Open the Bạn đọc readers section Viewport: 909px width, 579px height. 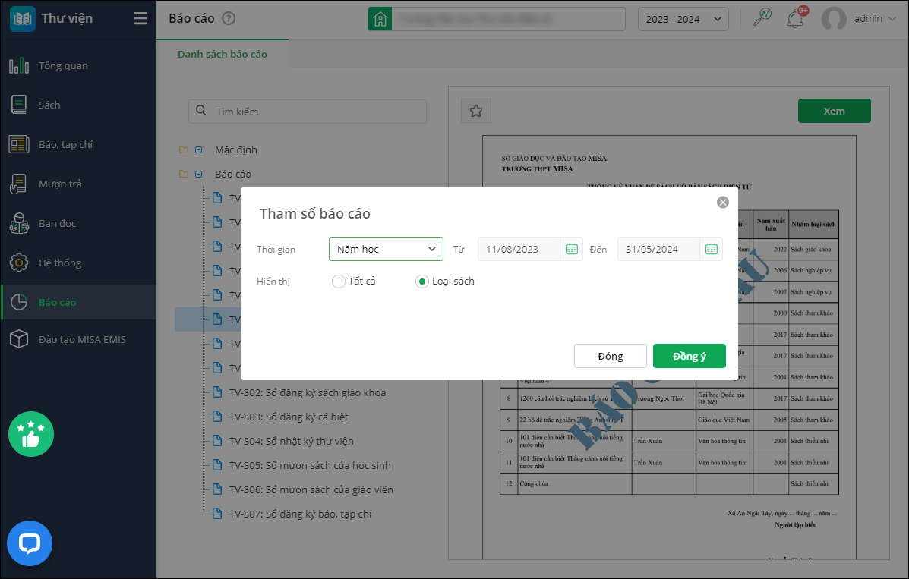coord(78,223)
